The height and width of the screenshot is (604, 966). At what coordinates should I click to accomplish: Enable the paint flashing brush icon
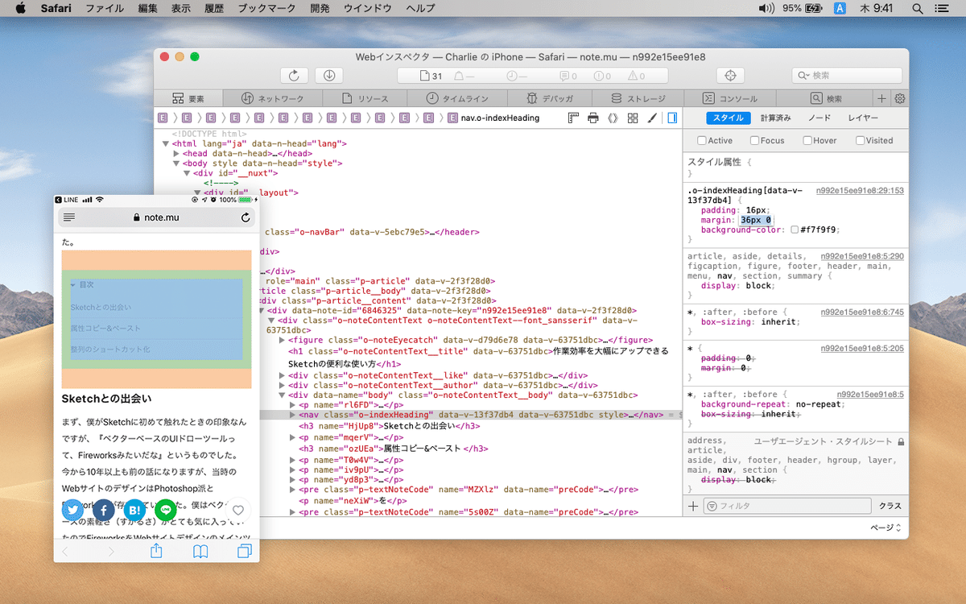(x=652, y=118)
